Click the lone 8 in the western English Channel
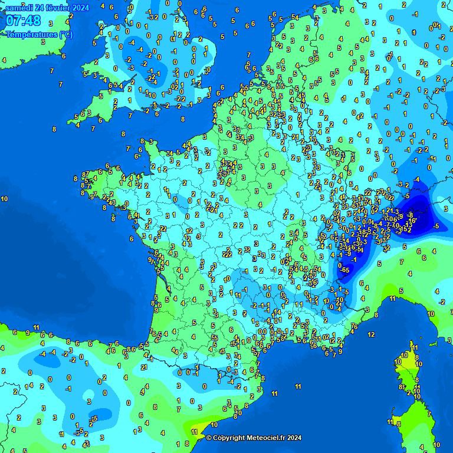453x453 pixels. [54, 129]
